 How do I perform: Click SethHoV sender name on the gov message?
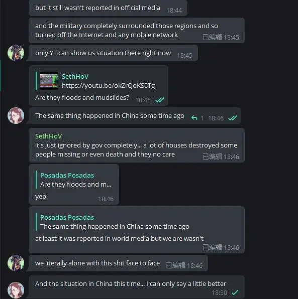click(49, 136)
